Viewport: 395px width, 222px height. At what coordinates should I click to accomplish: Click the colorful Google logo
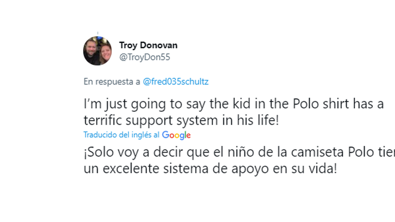pyautogui.click(x=176, y=135)
